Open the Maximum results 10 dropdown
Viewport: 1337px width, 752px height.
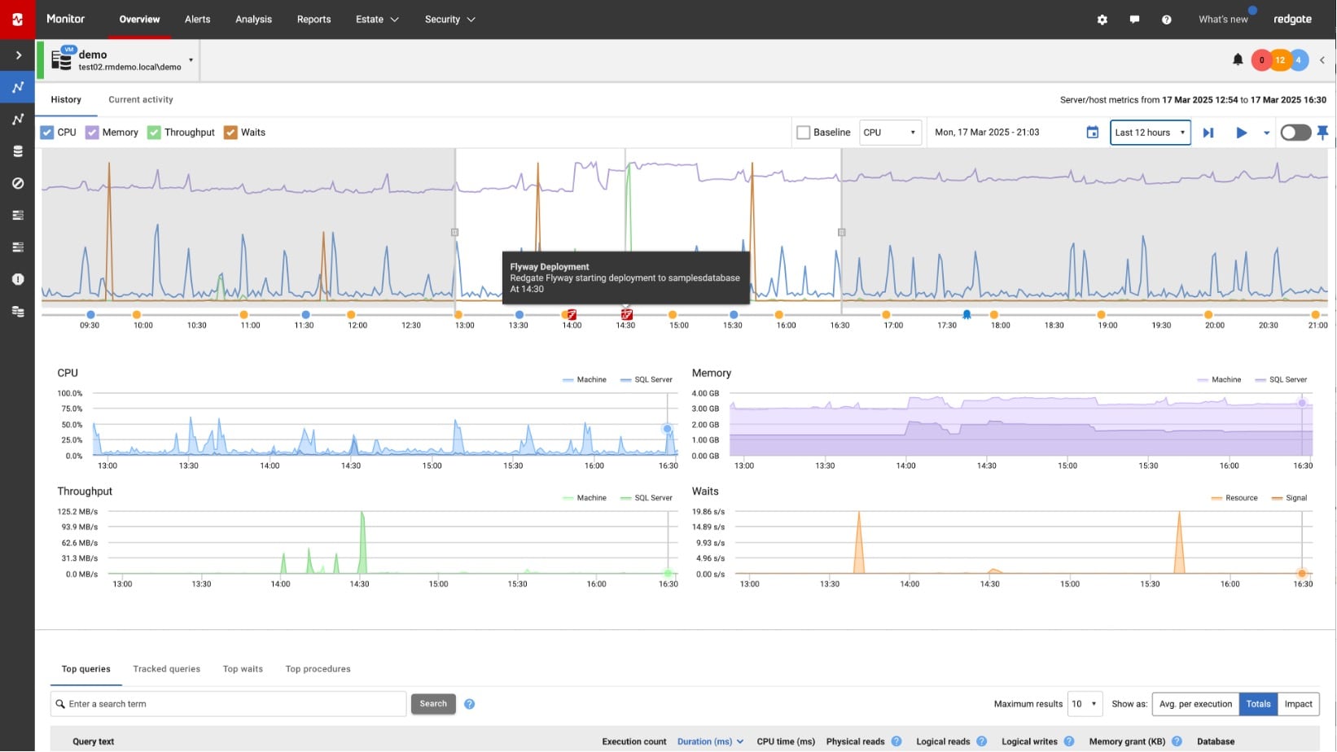1085,704
